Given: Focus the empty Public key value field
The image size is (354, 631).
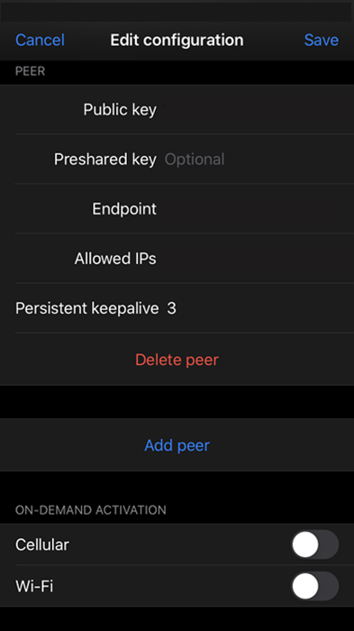Looking at the screenshot, I should [x=258, y=109].
